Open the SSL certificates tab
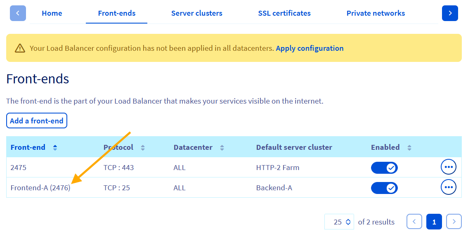This screenshot has width=468, height=234. pos(284,13)
